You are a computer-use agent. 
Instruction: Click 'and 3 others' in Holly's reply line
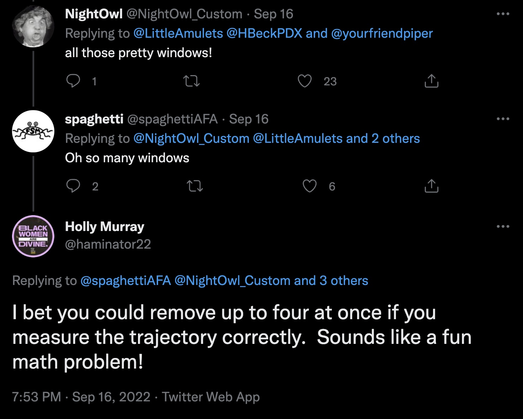point(331,281)
